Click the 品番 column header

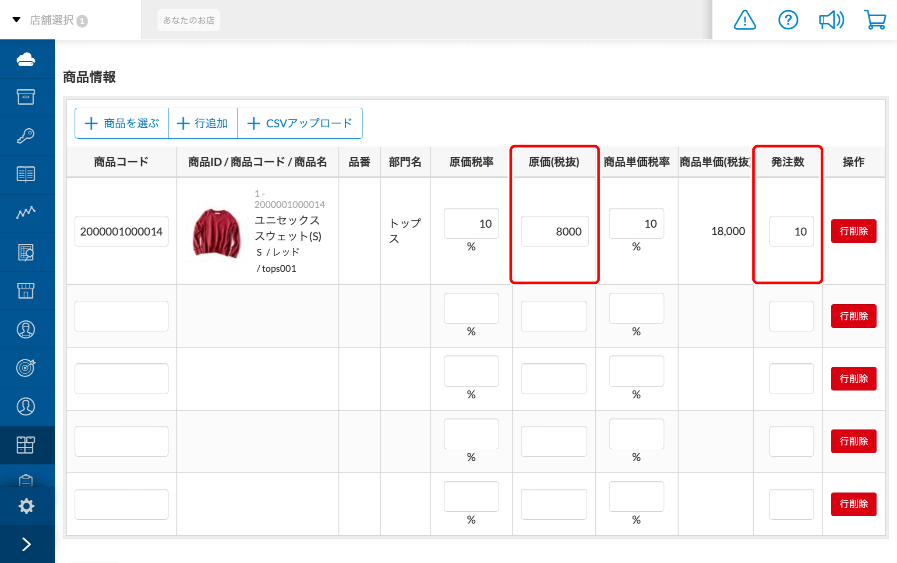[359, 162]
